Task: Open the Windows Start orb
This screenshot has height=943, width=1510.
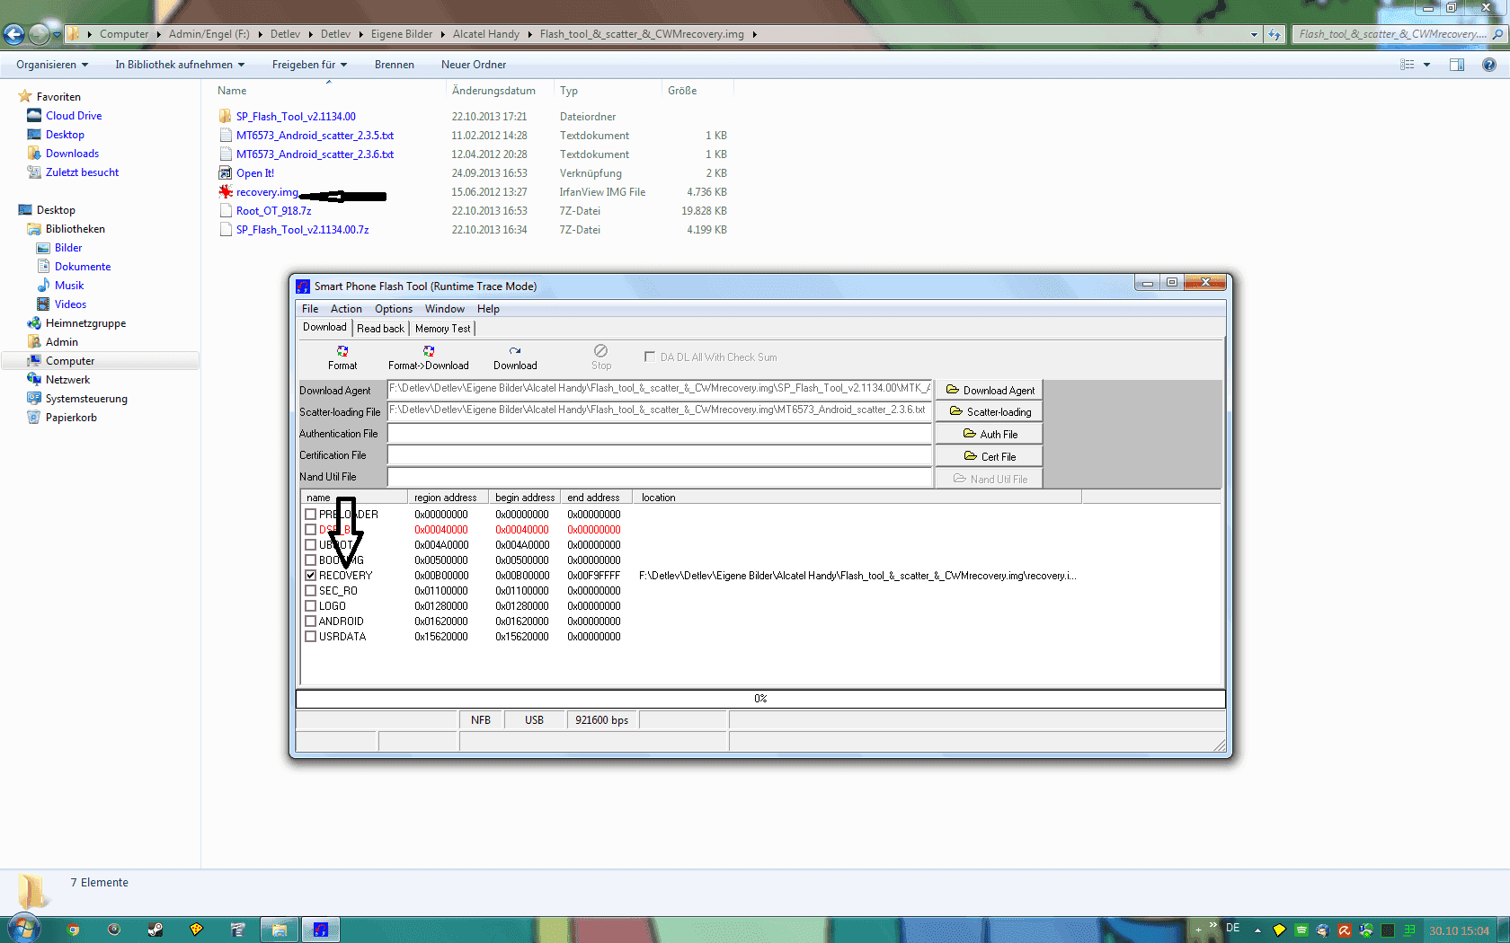Action: click(22, 929)
